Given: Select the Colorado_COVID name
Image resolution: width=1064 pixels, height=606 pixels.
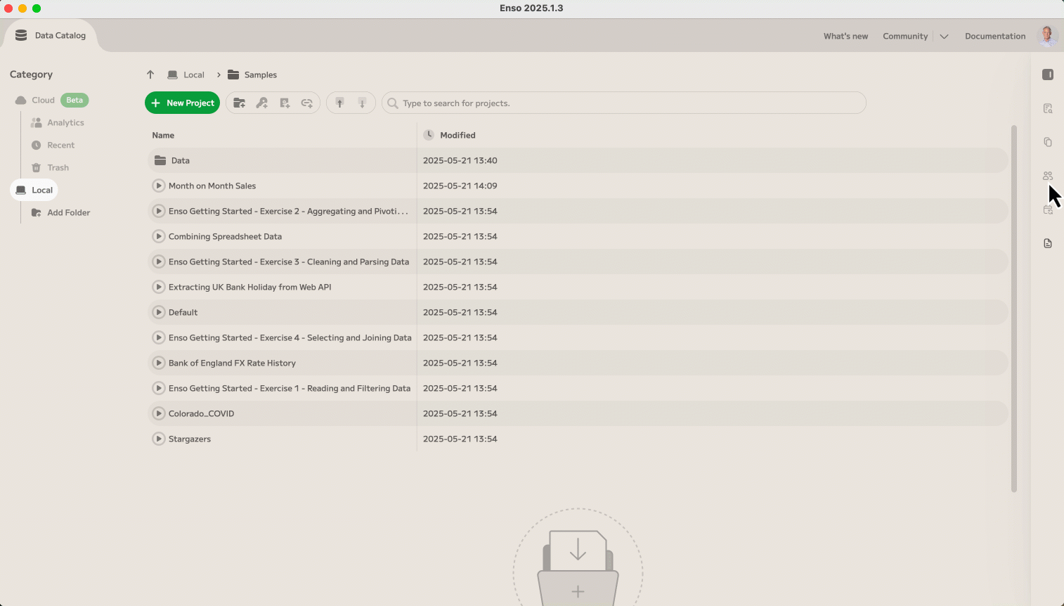Looking at the screenshot, I should tap(201, 413).
